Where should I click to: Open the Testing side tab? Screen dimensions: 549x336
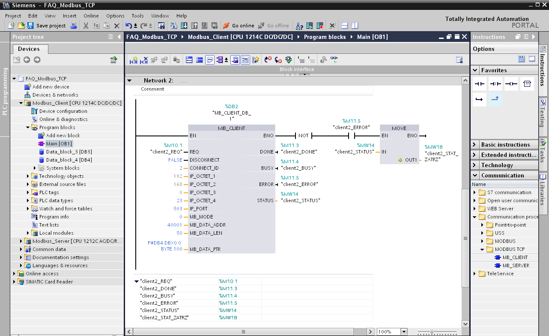coord(543,116)
